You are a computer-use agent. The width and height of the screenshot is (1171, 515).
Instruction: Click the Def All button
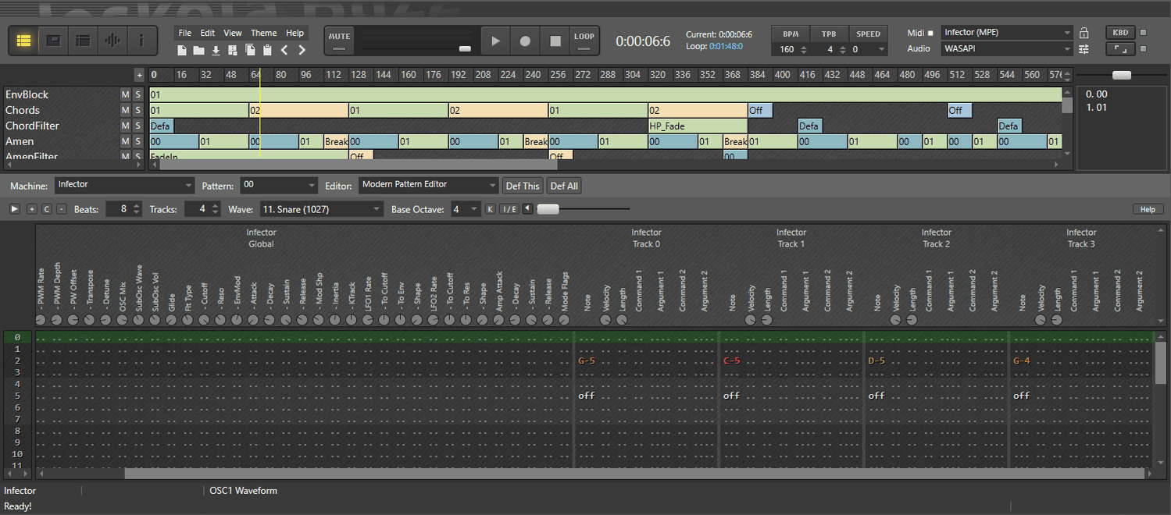564,186
